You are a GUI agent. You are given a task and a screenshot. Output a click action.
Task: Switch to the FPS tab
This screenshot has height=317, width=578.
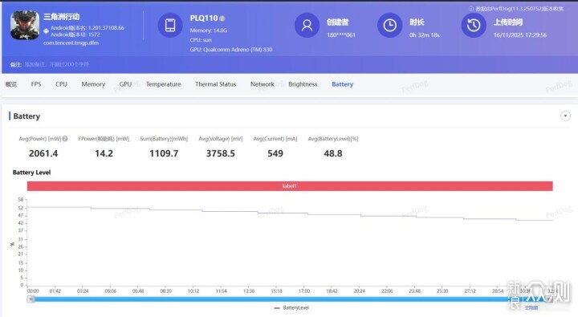(36, 84)
